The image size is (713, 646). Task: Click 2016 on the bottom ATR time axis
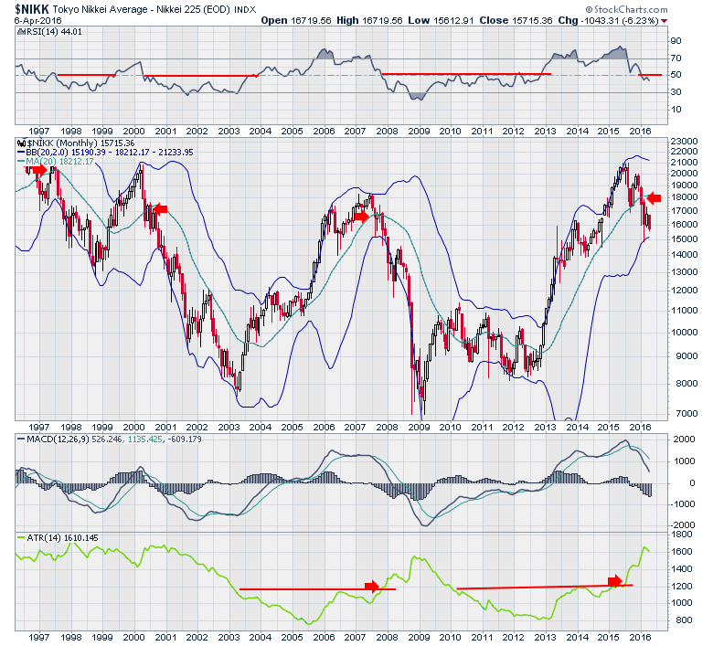pos(640,638)
